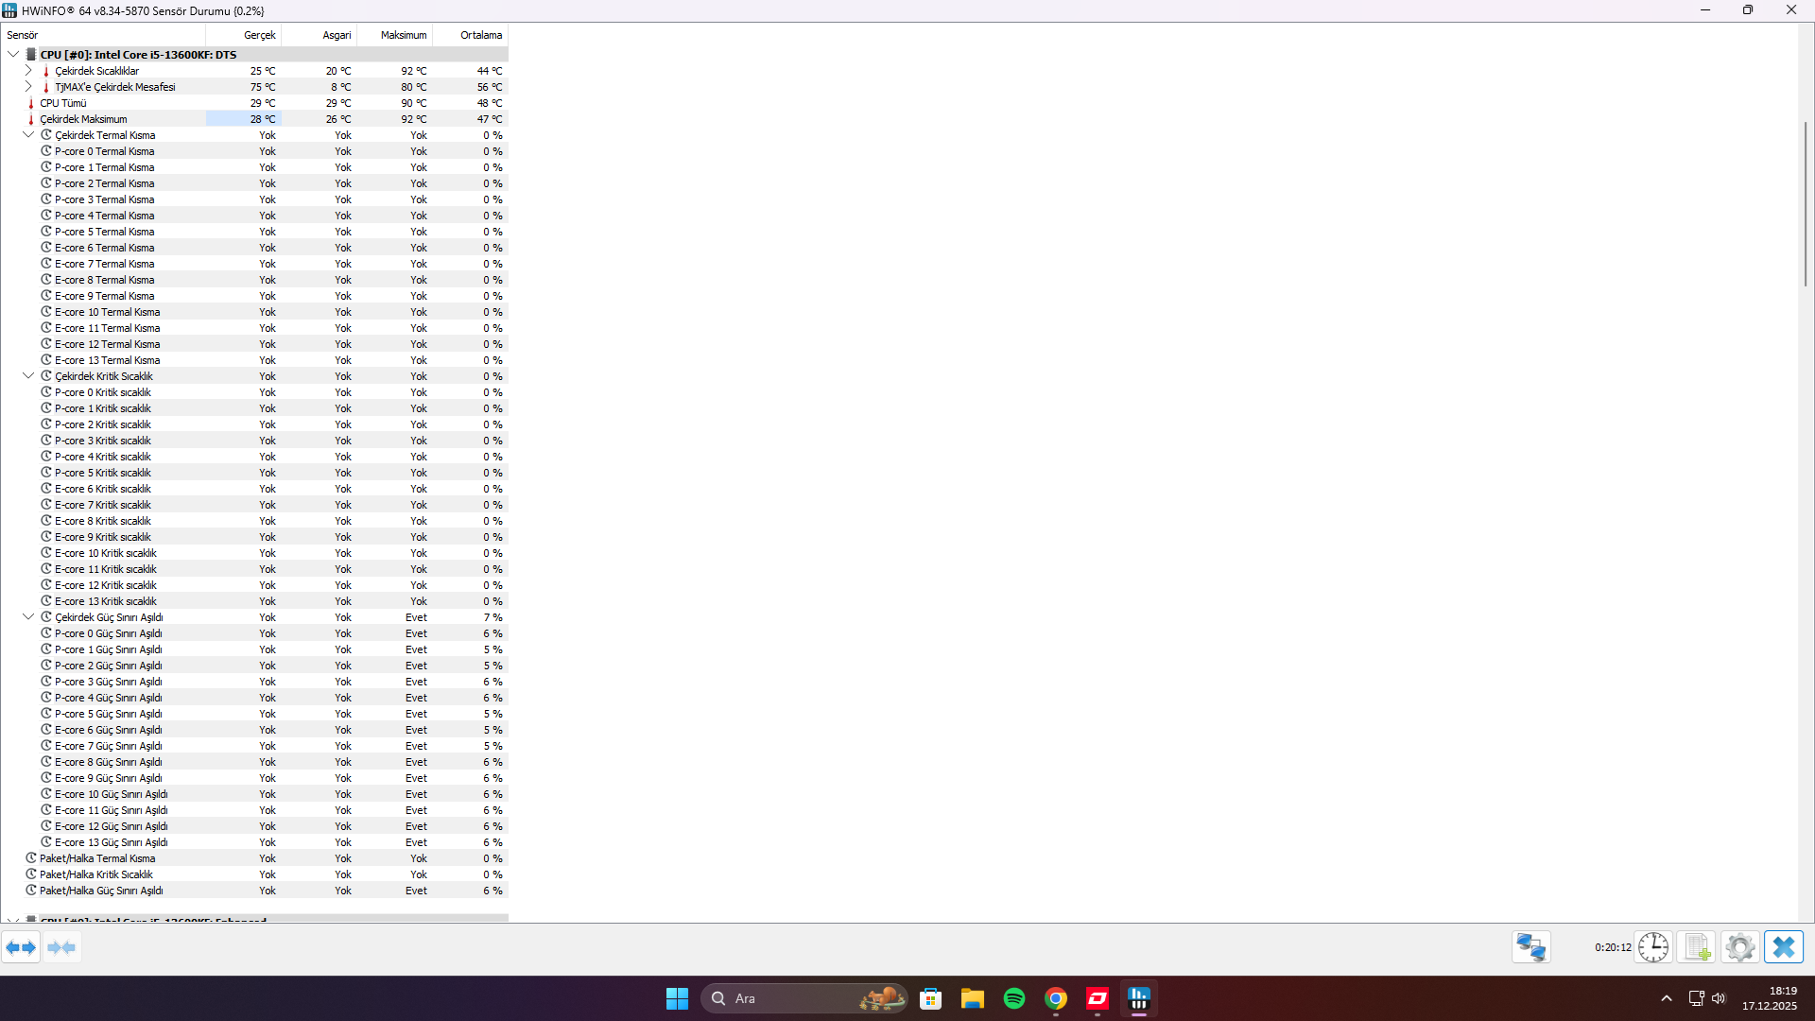Viewport: 1815px width, 1021px height.
Task: Select the E-core 10 Kritik sıcaklık row
Action: pos(254,553)
